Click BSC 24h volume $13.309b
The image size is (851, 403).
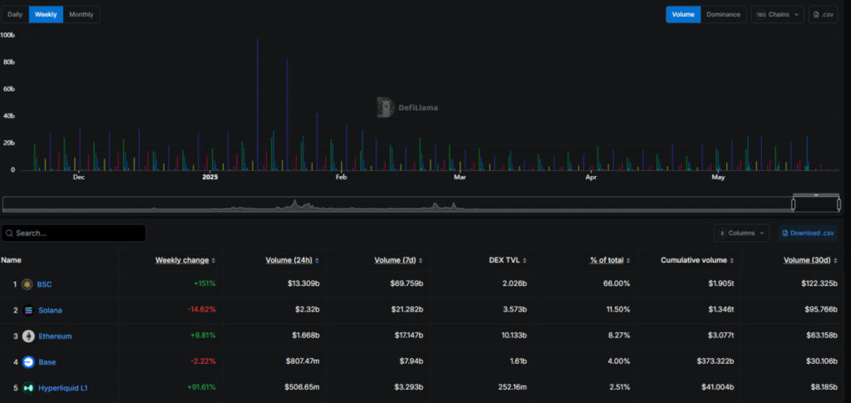(x=303, y=284)
